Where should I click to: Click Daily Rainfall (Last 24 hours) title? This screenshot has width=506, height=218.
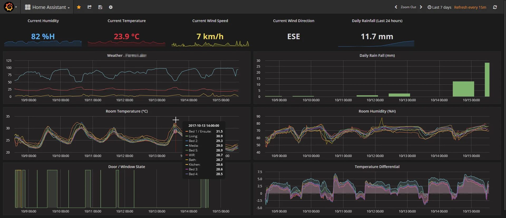(377, 21)
